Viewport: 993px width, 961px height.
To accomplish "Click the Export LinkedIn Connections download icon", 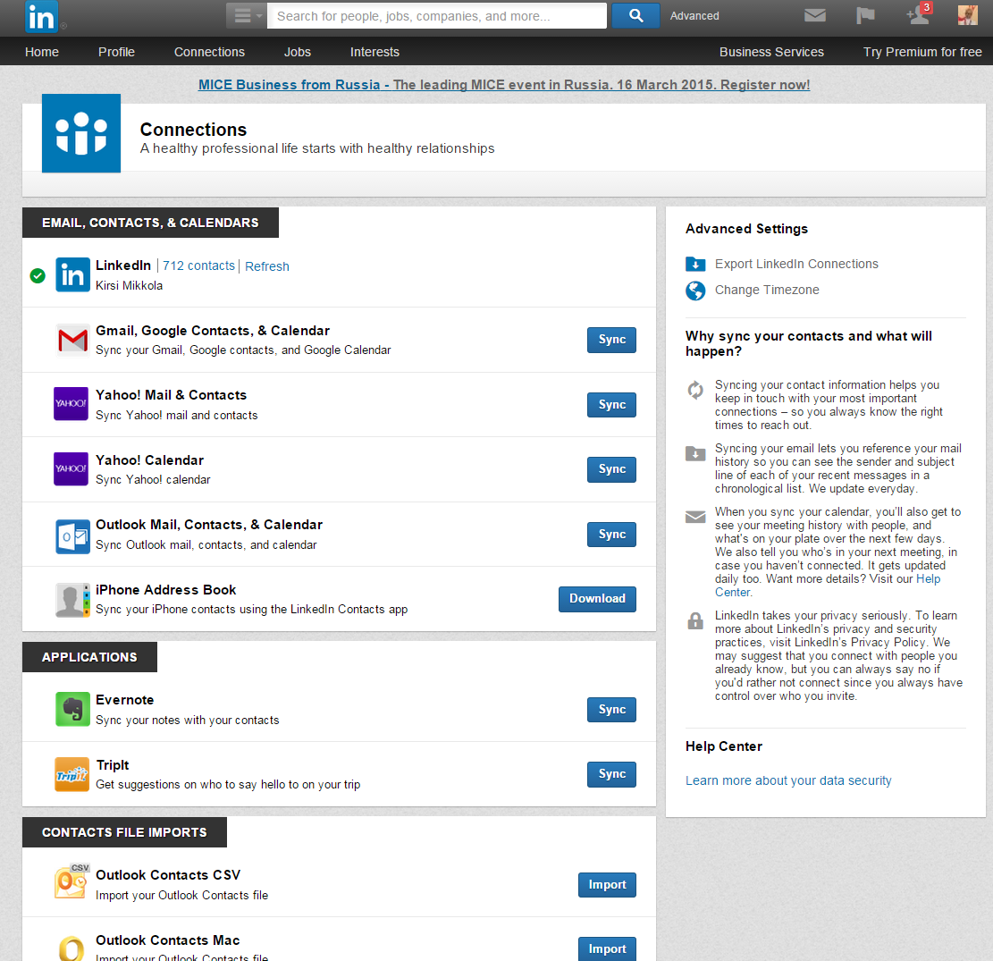I will tap(695, 265).
